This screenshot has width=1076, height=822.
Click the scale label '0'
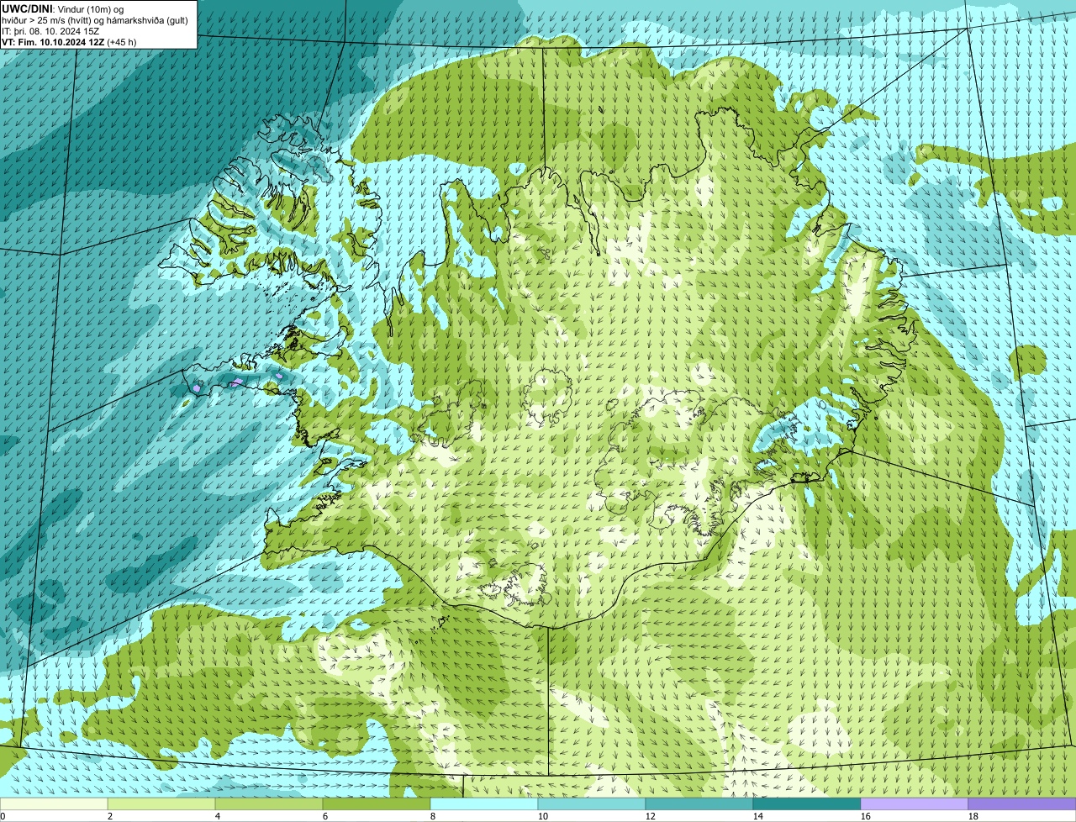pos(3,816)
